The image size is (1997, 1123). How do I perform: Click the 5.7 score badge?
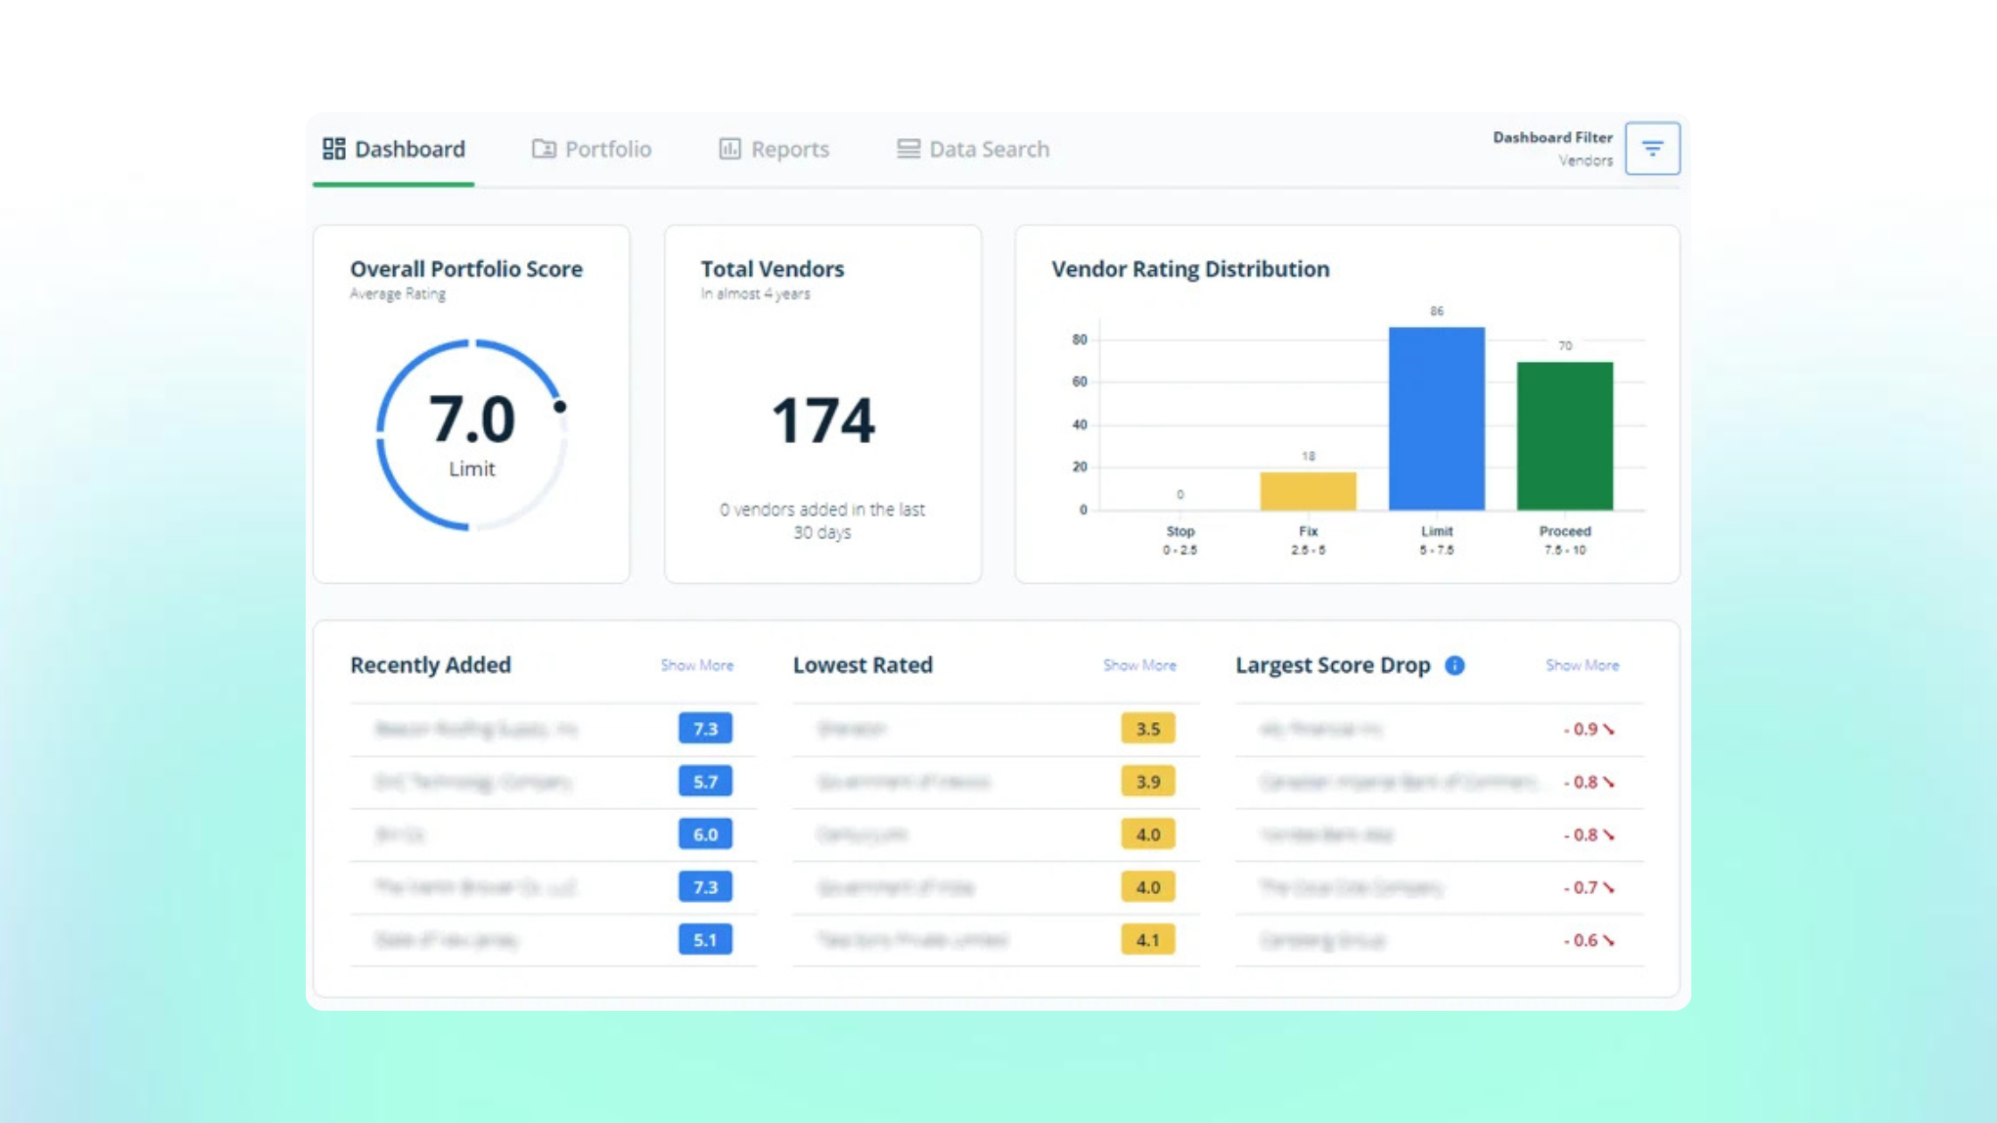coord(705,782)
